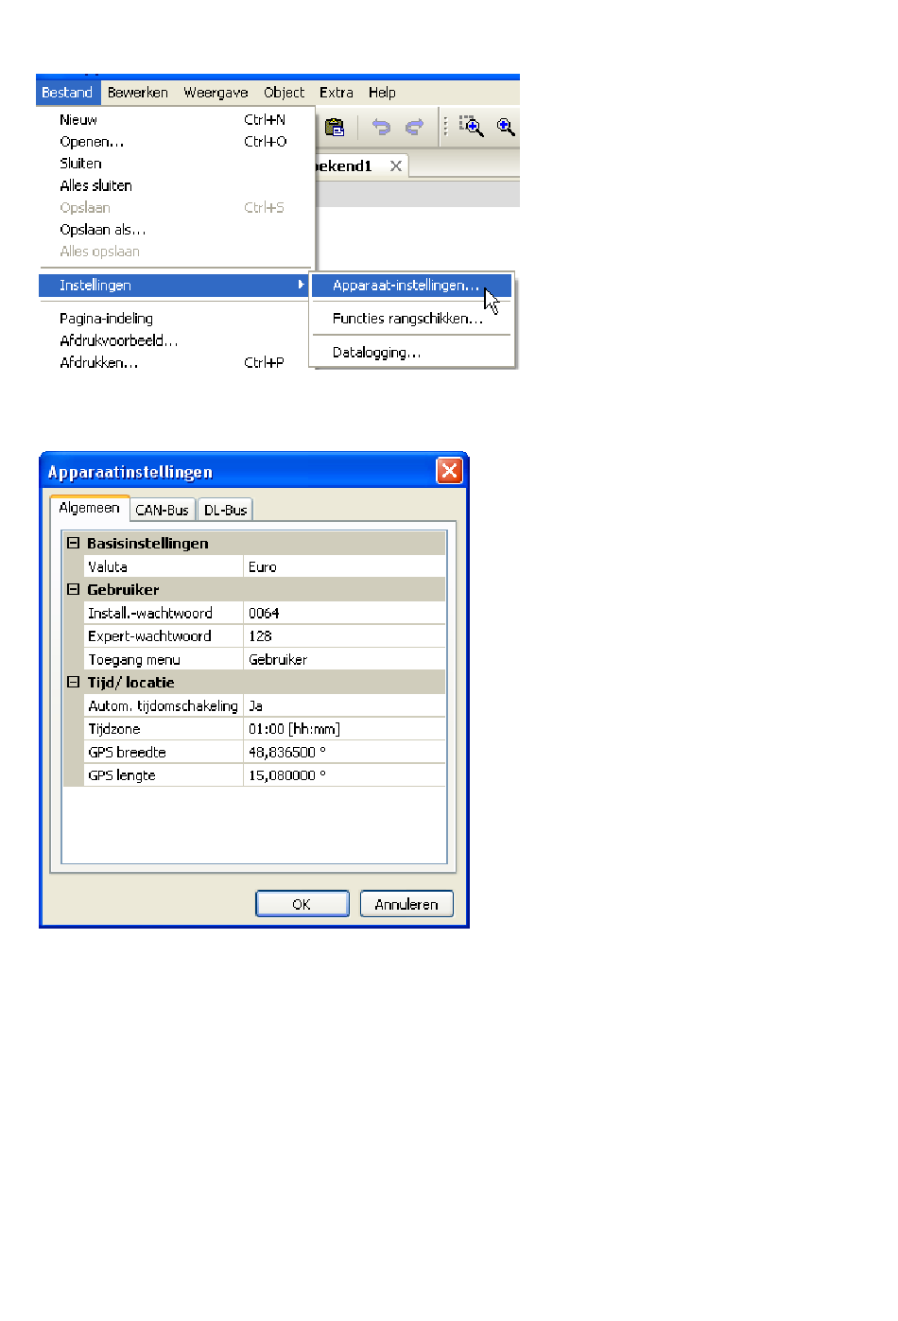Open the Bestand menu
Viewport: 898px width, 1321px height.
pos(67,93)
